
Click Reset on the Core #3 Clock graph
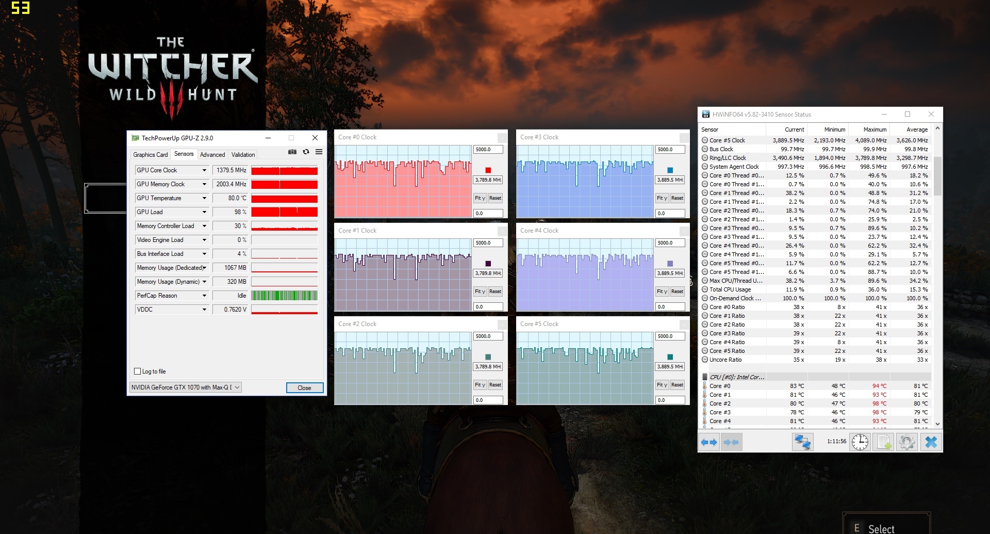tap(677, 198)
